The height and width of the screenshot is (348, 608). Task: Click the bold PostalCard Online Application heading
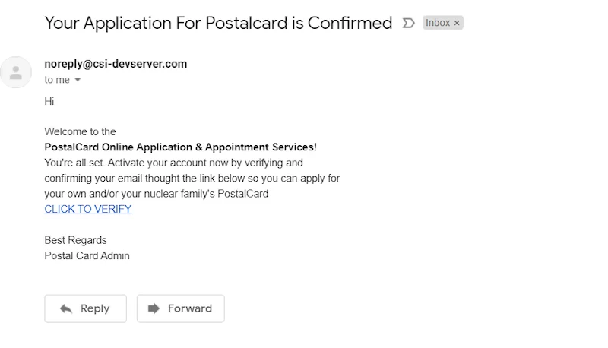[x=181, y=147]
